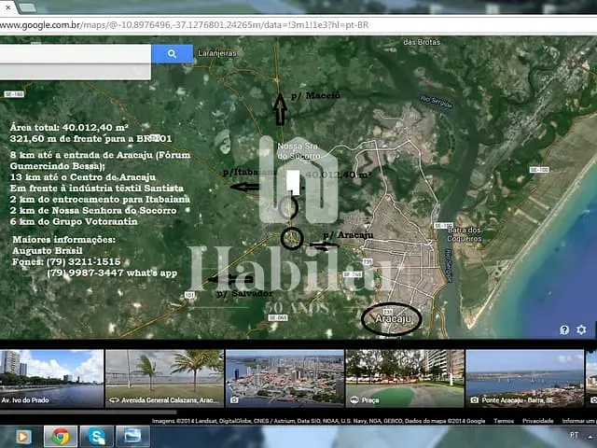Image resolution: width=597 pixels, height=448 pixels.
Task: Click the Nossa Sra do Socorro map label
Action: tap(298, 151)
